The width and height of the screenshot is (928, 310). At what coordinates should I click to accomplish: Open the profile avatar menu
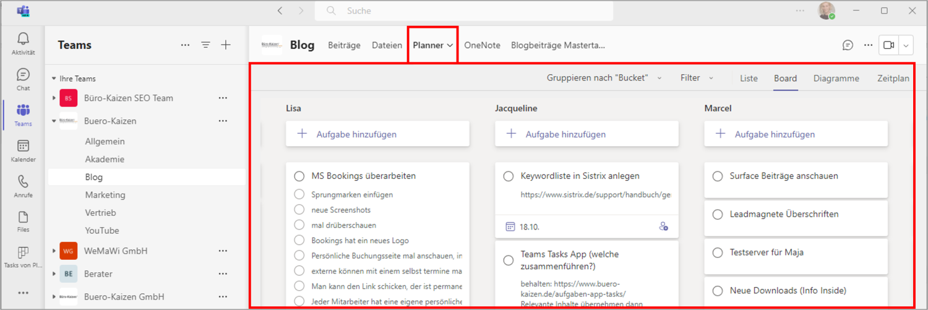point(827,11)
